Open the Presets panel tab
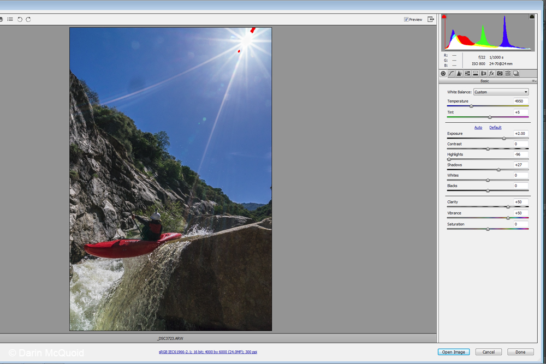 coord(508,73)
